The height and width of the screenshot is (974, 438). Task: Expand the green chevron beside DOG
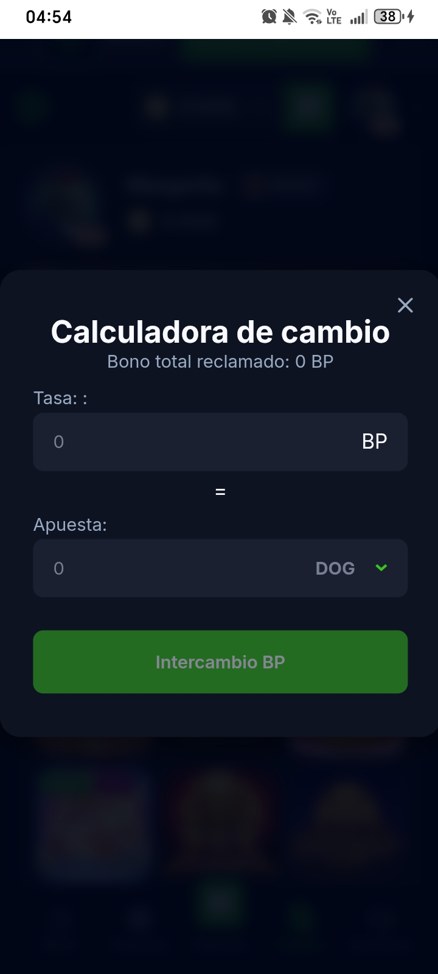(x=381, y=568)
